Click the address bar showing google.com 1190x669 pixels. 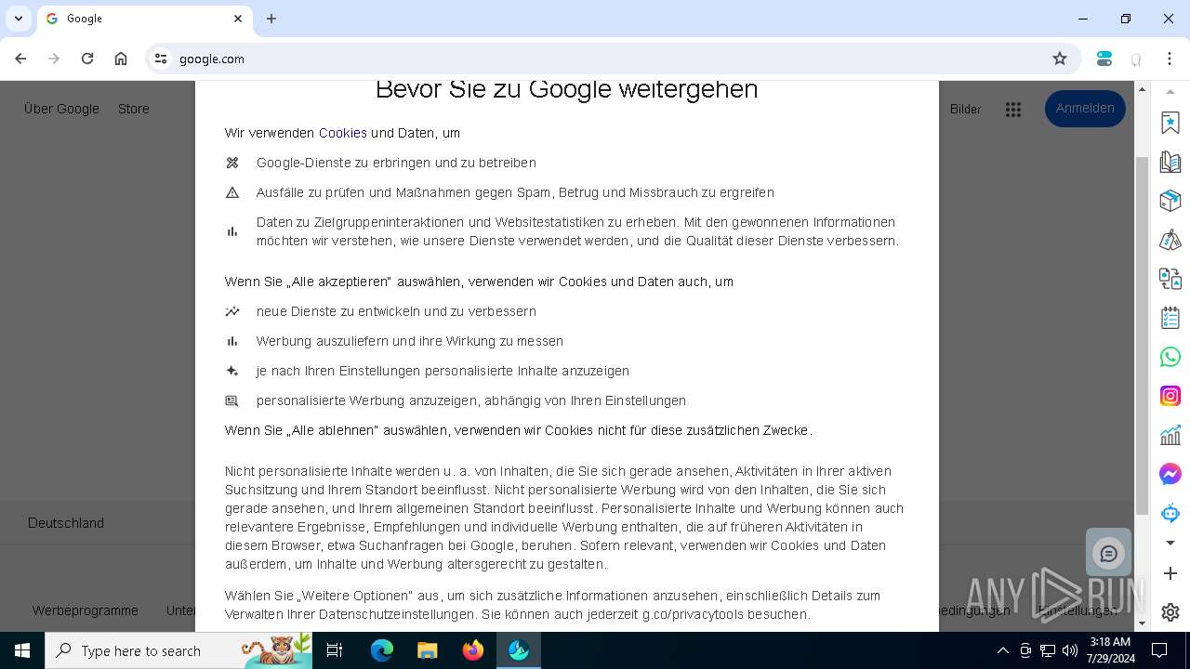[614, 59]
